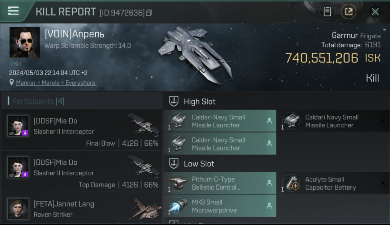View Jannet Lang's portrait
Viewport: 390px width, 225px height.
point(18,208)
